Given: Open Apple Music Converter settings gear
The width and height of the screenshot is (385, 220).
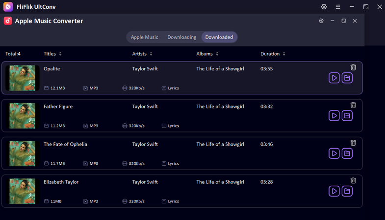Looking at the screenshot, I should [x=321, y=21].
